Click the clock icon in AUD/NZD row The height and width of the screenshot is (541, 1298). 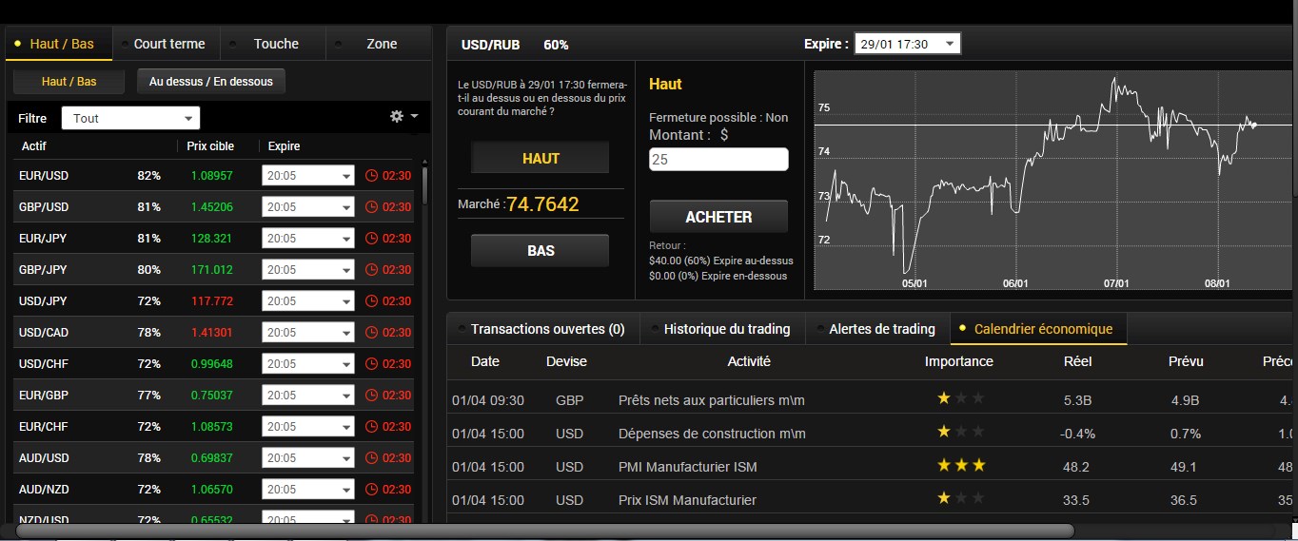372,489
